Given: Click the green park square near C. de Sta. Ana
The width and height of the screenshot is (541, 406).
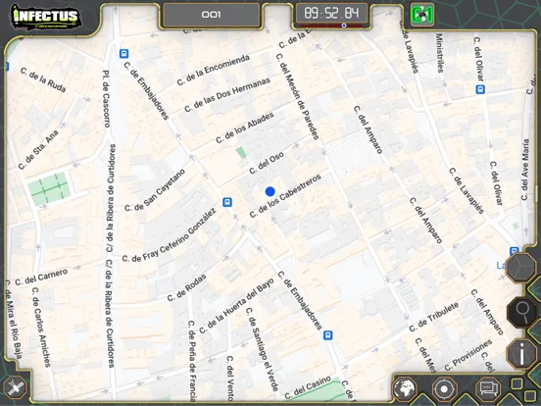Looking at the screenshot, I should click(x=49, y=188).
